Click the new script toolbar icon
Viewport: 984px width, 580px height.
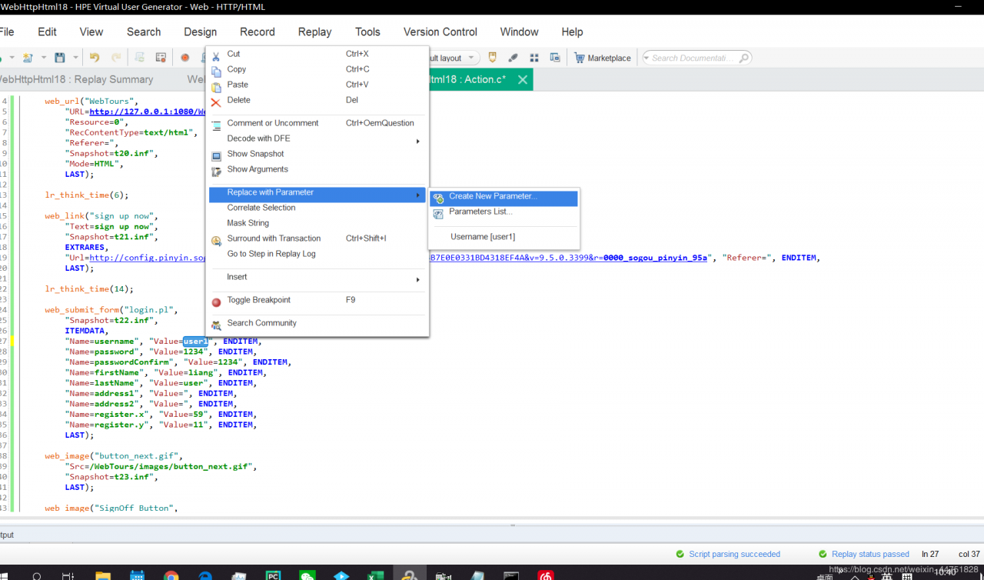(28, 58)
